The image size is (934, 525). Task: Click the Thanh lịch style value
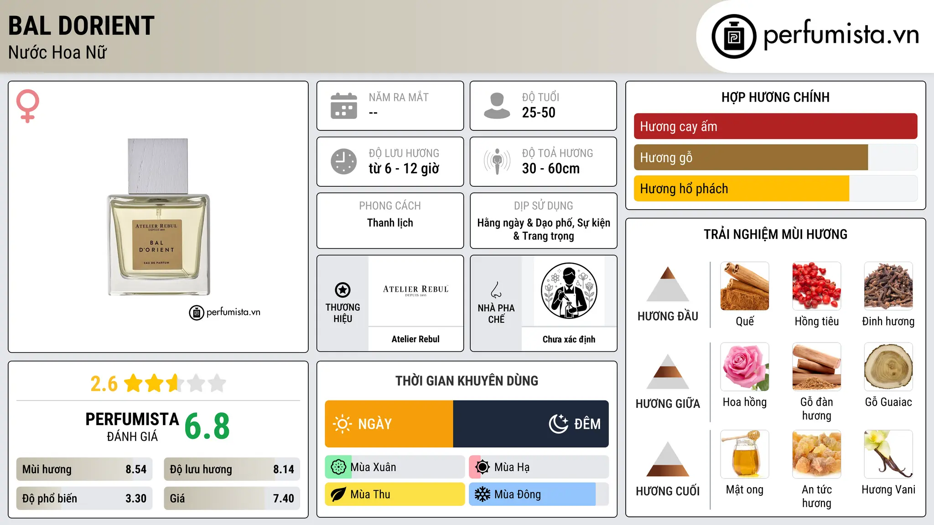390,223
